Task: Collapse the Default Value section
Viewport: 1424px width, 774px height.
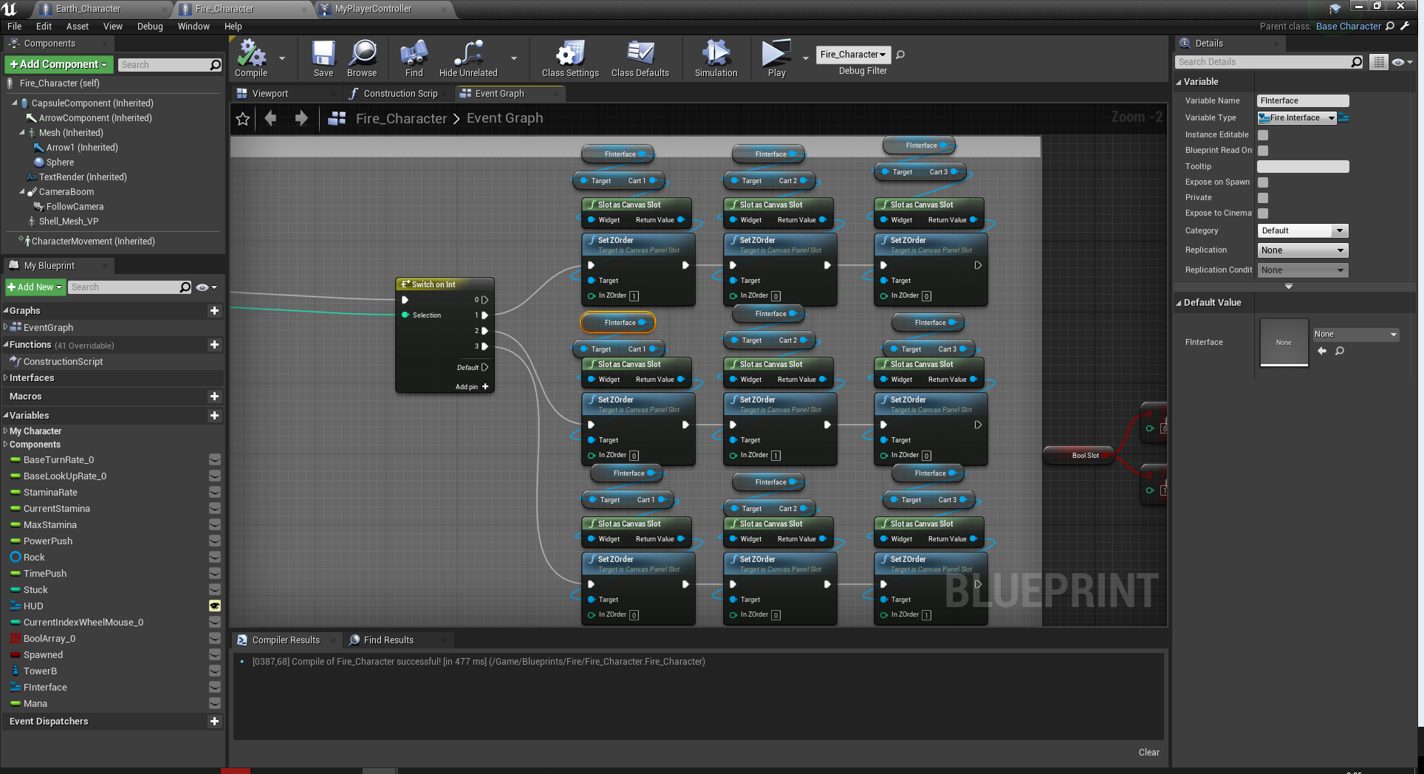Action: pyautogui.click(x=1179, y=303)
